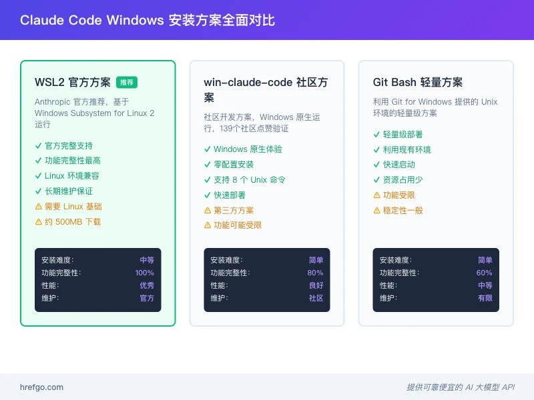The height and width of the screenshot is (400, 534).
Task: Select the Git Bash 轻量方案 card title
Action: coord(418,82)
